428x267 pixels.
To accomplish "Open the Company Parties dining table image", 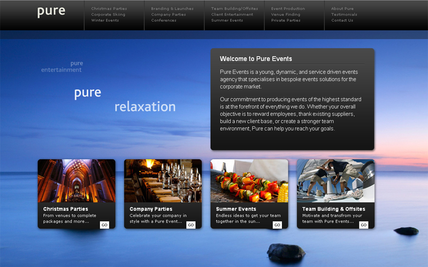I will [163, 180].
